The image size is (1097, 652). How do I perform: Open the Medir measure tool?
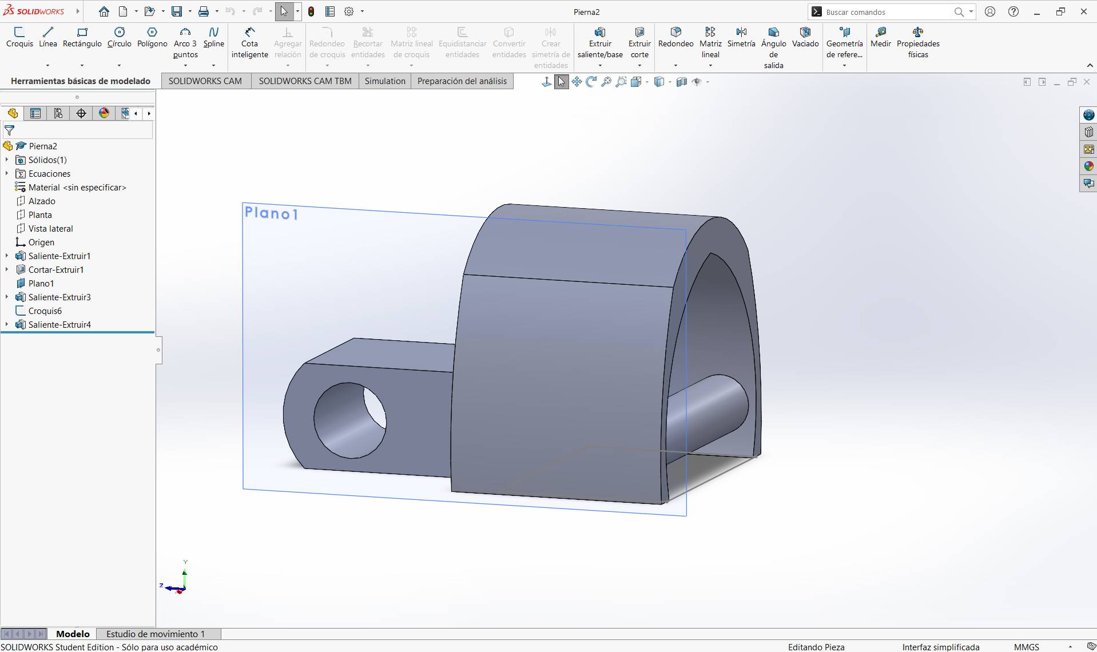tap(881, 37)
